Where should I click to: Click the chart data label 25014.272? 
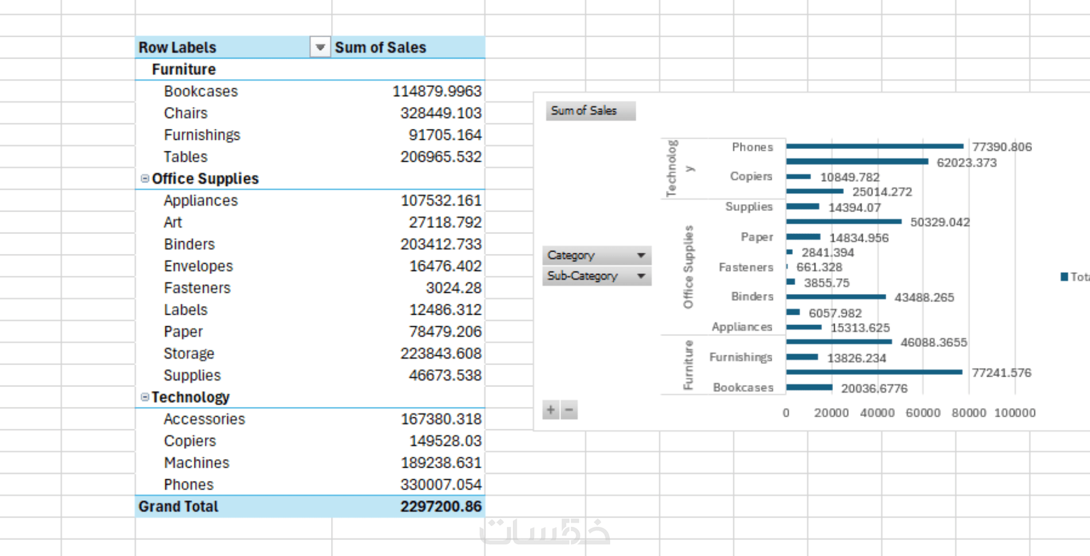882,192
